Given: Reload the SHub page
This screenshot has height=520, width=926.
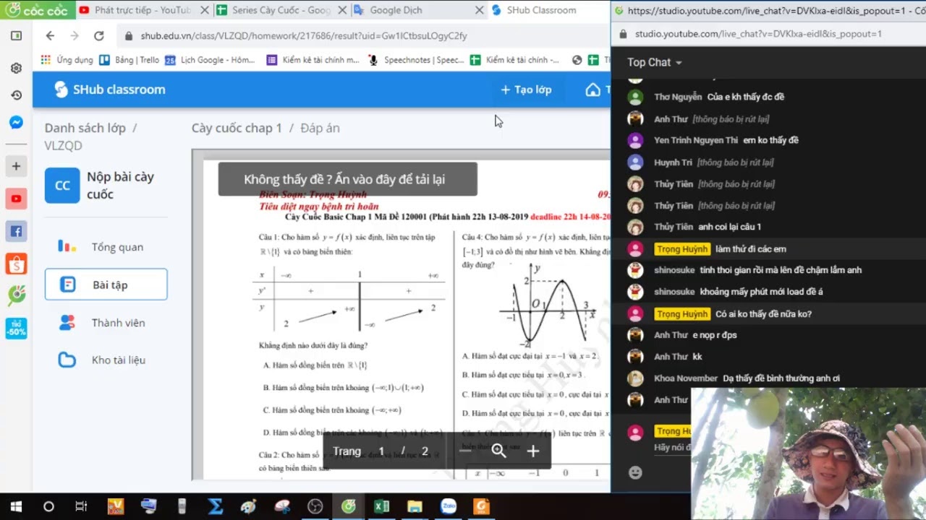Looking at the screenshot, I should 98,35.
